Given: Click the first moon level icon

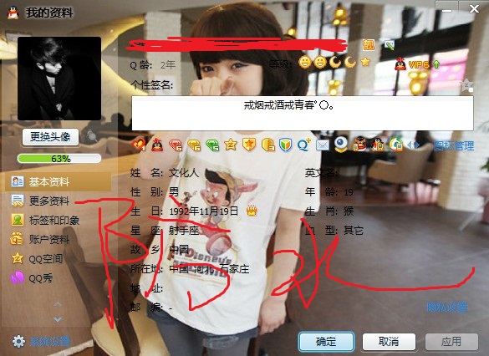Looking at the screenshot, I should point(335,62).
